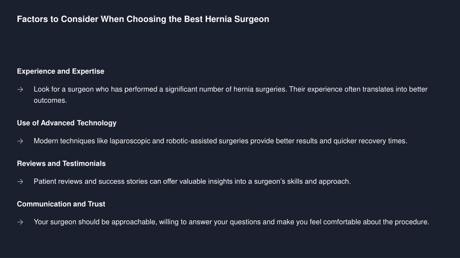
Task: Select the sentence starting "Patient reviews and success"
Action: (192, 181)
